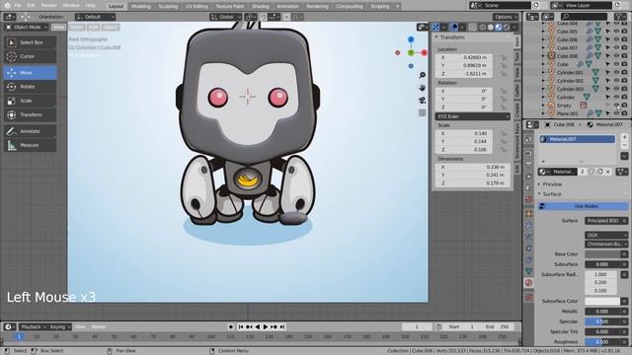The width and height of the screenshot is (632, 355).
Task: Click the pan view hand icon
Action: pyautogui.click(x=422, y=88)
